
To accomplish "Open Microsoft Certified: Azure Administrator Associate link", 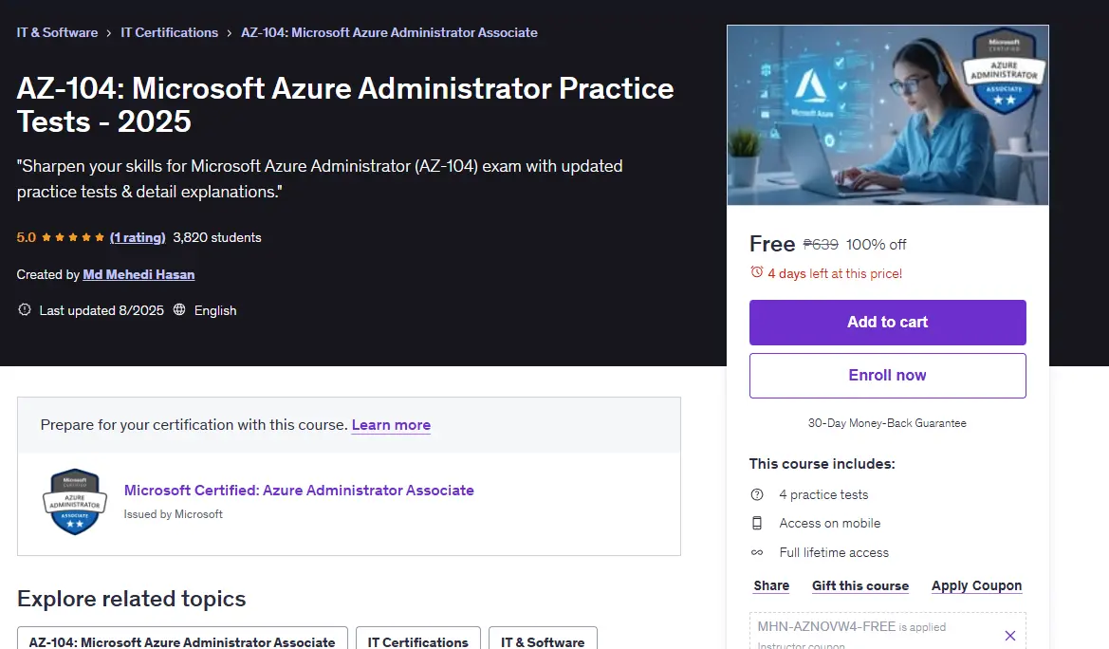I will pos(299,491).
